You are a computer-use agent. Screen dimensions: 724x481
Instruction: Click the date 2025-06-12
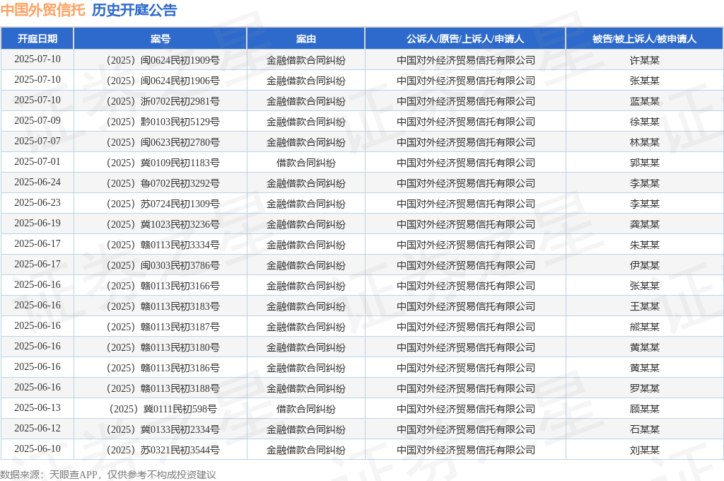click(37, 429)
